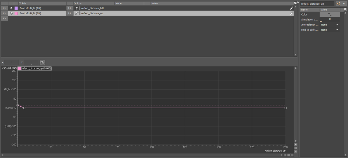This screenshot has height=158, width=348.
Task: Open Y Axis selector for reflect_distance_left row
Action: pyautogui.click(x=4, y=8)
